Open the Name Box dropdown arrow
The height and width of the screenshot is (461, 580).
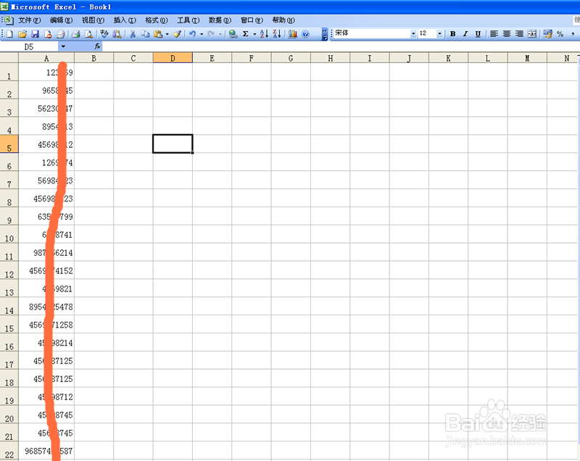click(x=63, y=46)
